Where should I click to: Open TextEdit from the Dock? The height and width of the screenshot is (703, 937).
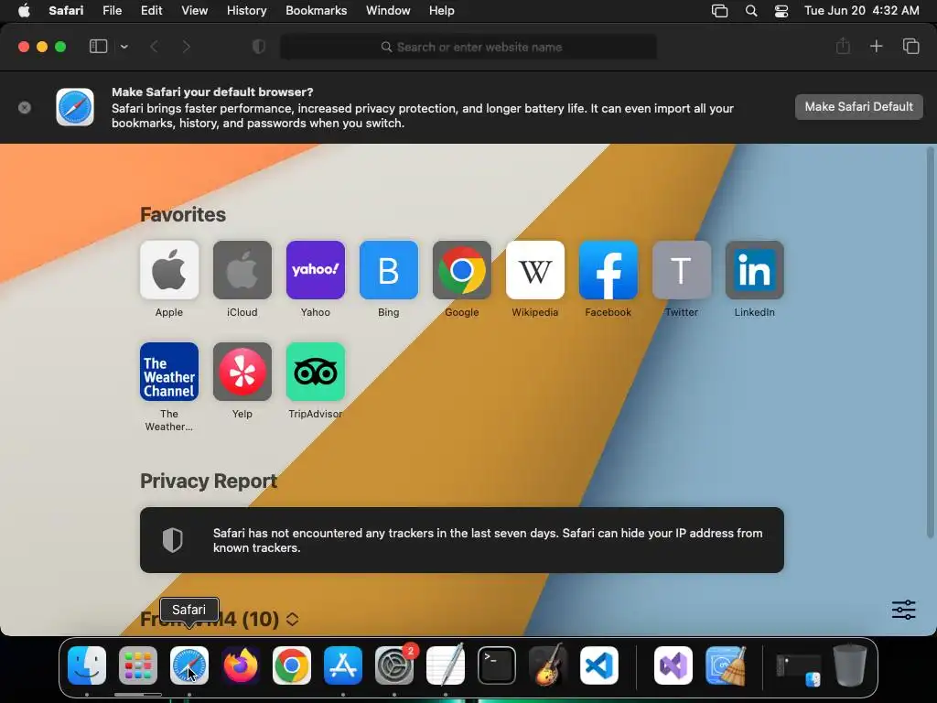click(446, 665)
